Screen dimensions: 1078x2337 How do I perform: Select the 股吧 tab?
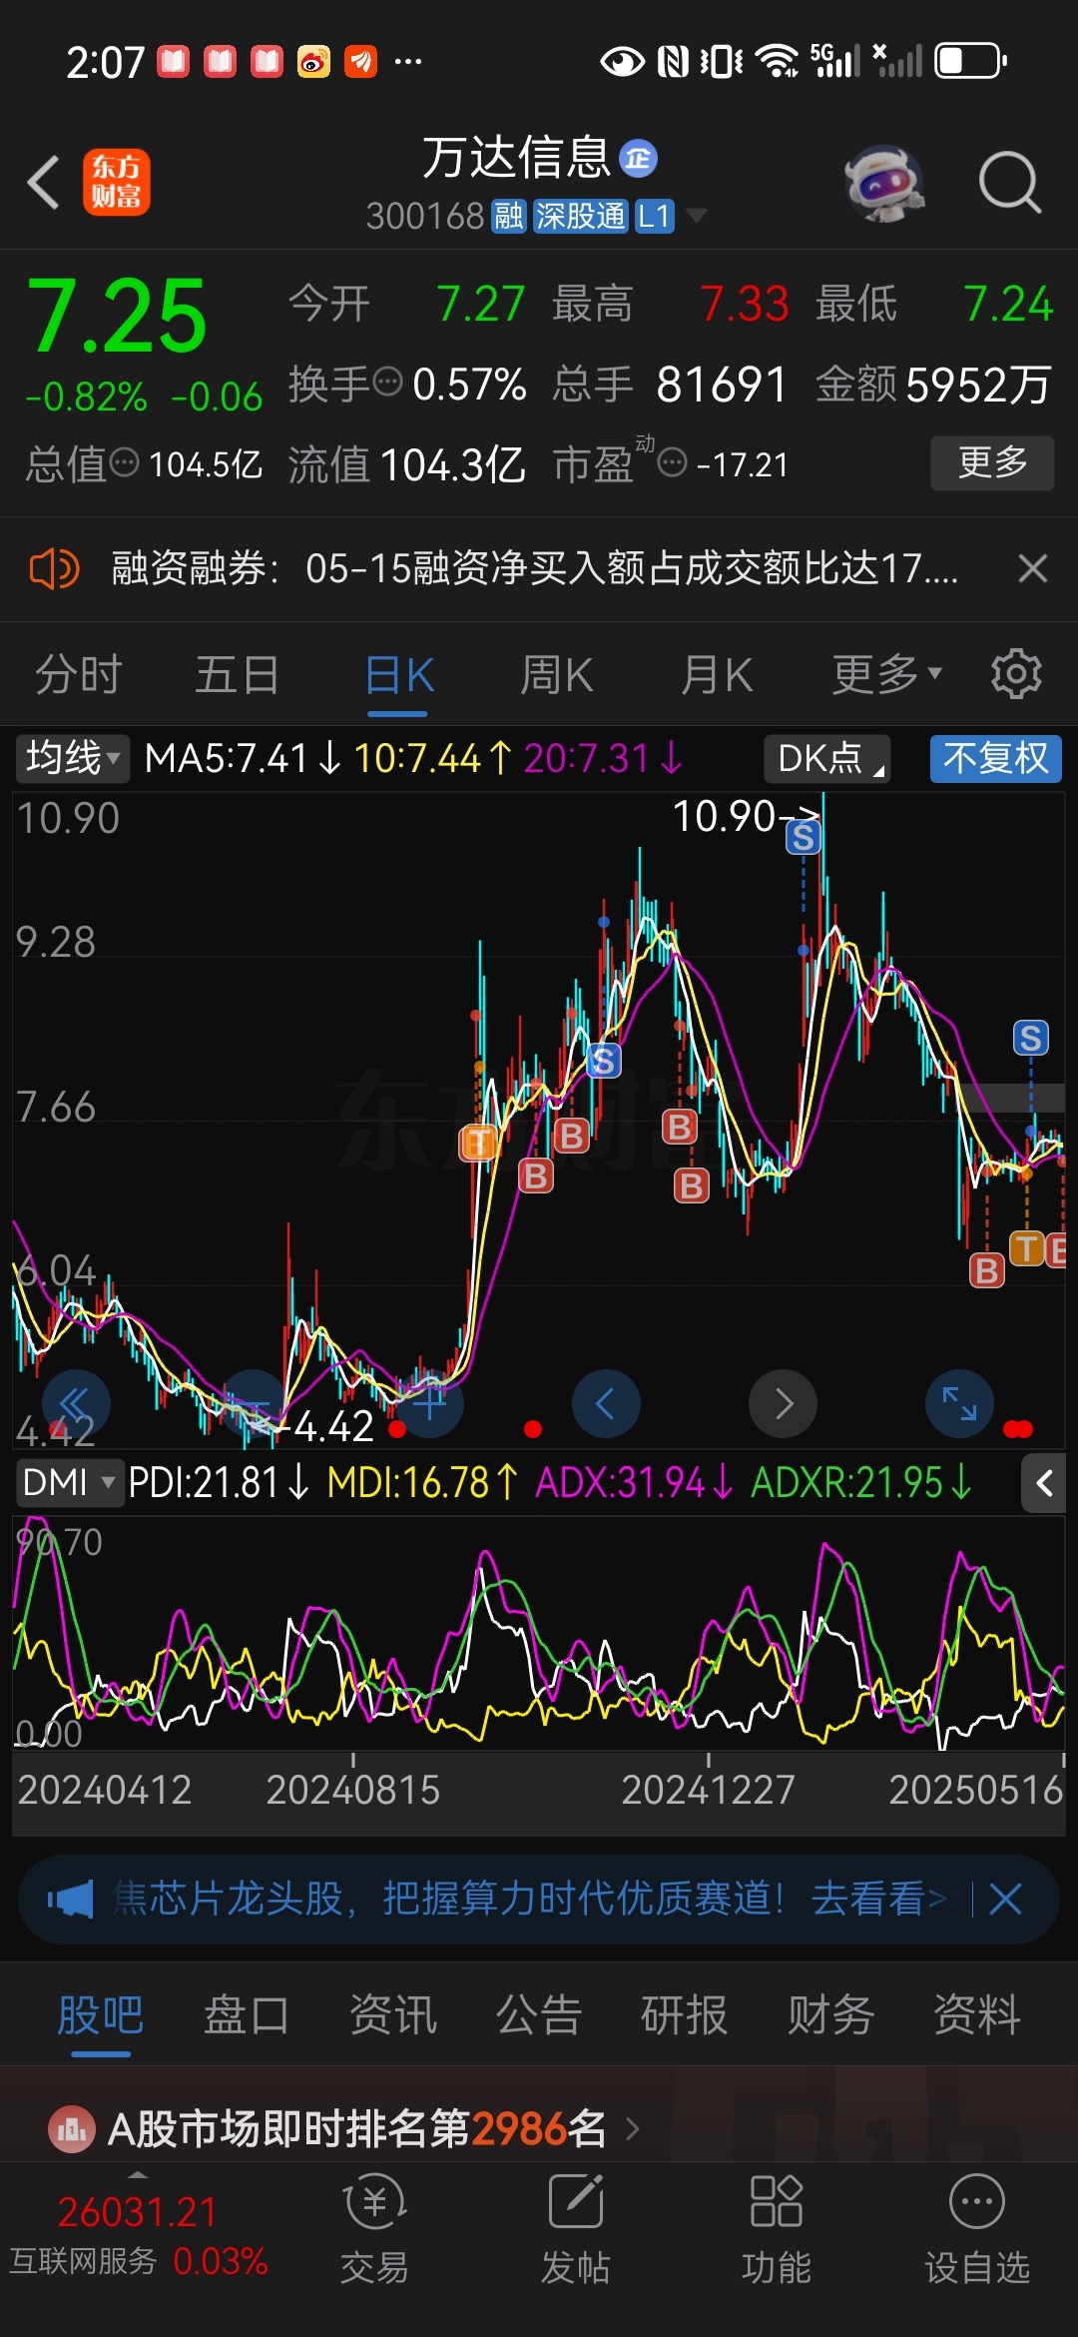click(x=100, y=2014)
